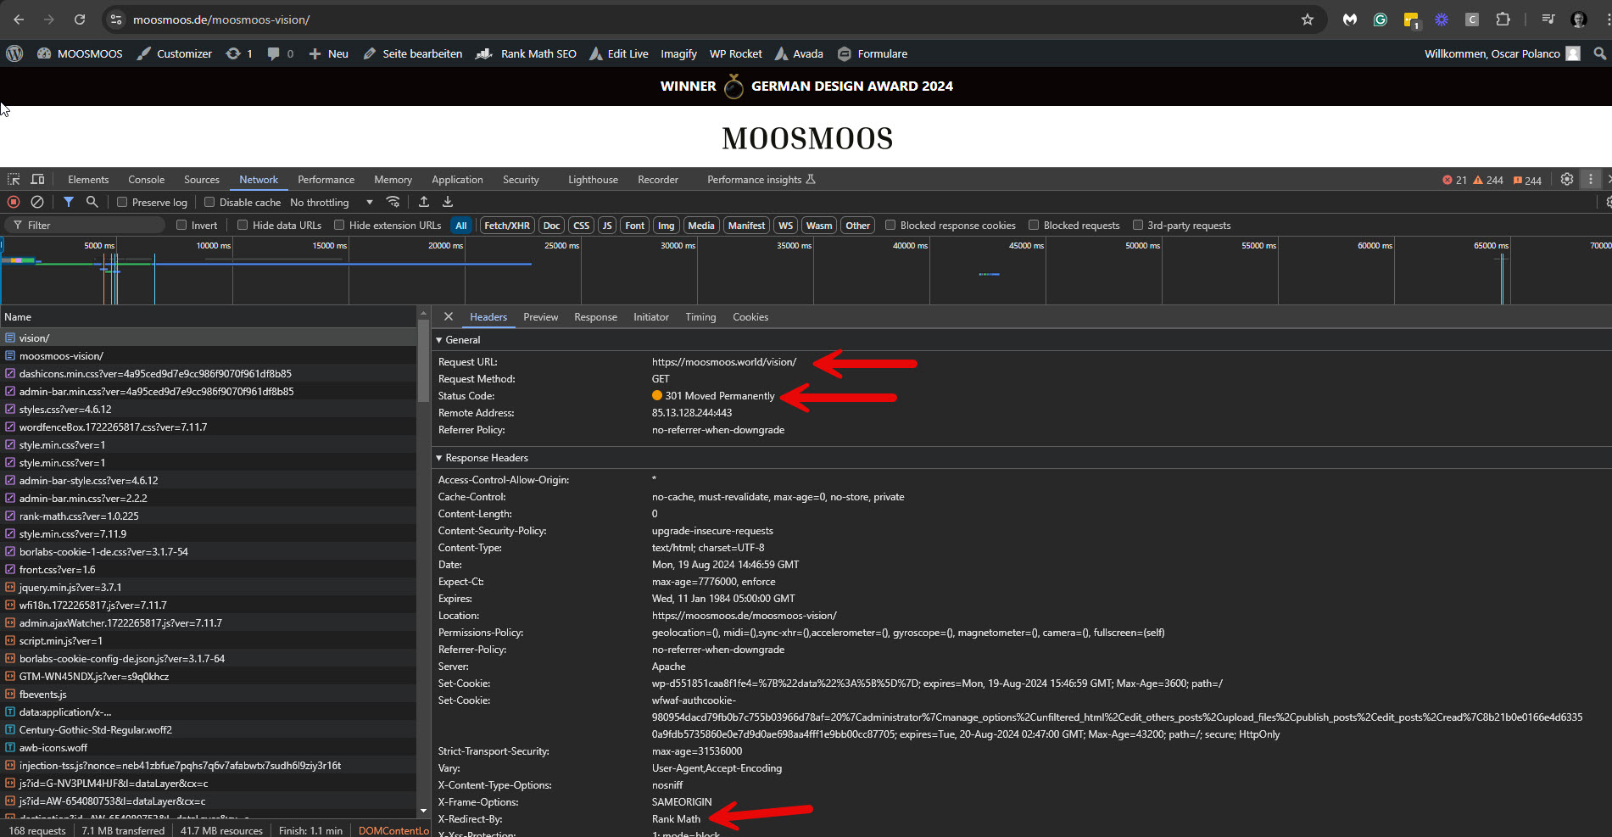Collapse the Response Headers section
Image resolution: width=1612 pixels, height=837 pixels.
(x=439, y=458)
